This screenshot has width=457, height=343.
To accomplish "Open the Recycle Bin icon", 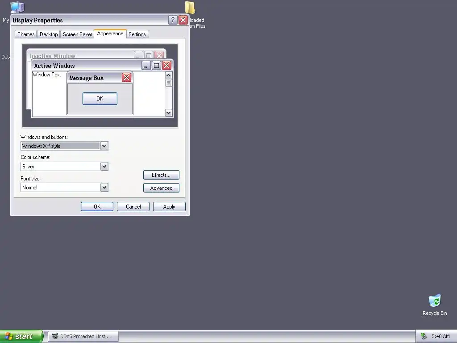I will pyautogui.click(x=435, y=301).
